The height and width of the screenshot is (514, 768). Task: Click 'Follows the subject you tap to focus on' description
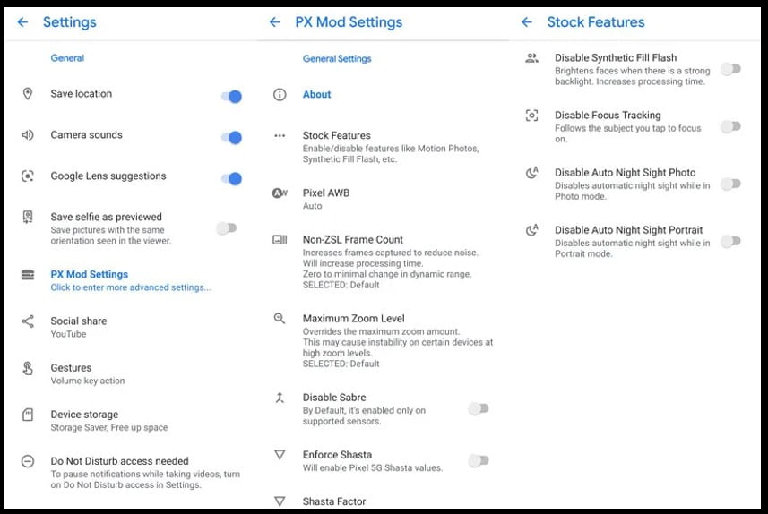coord(628,133)
